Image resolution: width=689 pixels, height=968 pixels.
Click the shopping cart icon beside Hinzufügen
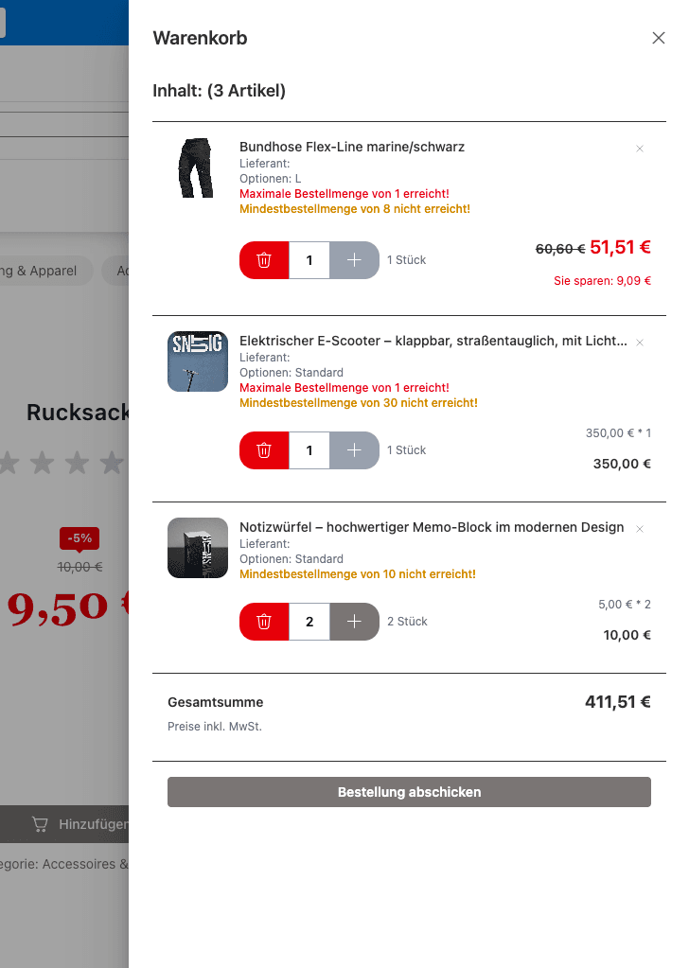(40, 824)
